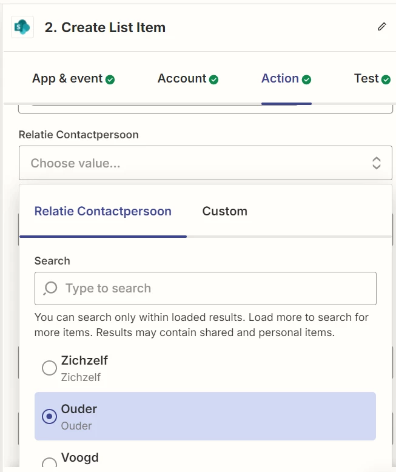
Task: Select the Ouder radio option
Action: tap(49, 417)
